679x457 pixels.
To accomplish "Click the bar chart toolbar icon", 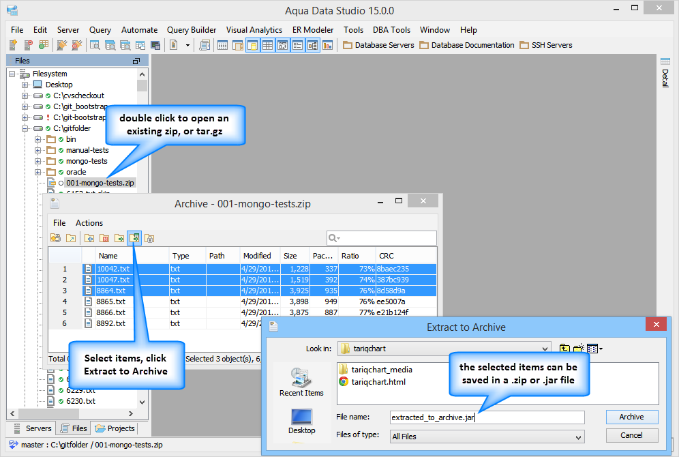I will (327, 45).
